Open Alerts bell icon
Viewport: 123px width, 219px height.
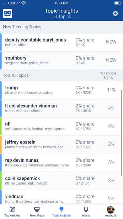(86, 209)
